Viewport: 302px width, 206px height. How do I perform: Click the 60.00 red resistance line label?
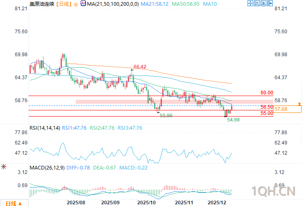pyautogui.click(x=267, y=93)
